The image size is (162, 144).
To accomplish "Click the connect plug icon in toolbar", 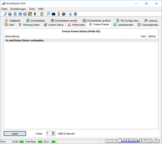I will [x=5, y=14].
